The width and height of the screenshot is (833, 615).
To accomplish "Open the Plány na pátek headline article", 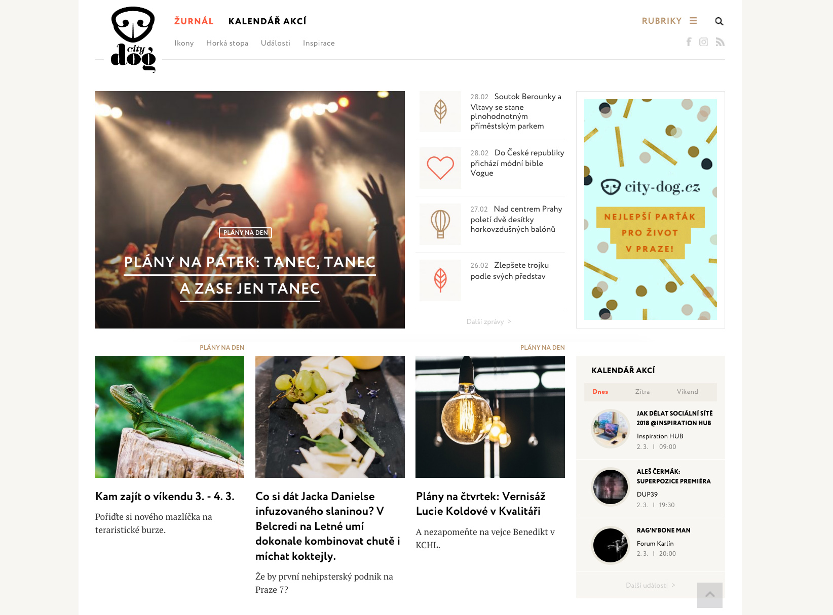I will pyautogui.click(x=250, y=275).
